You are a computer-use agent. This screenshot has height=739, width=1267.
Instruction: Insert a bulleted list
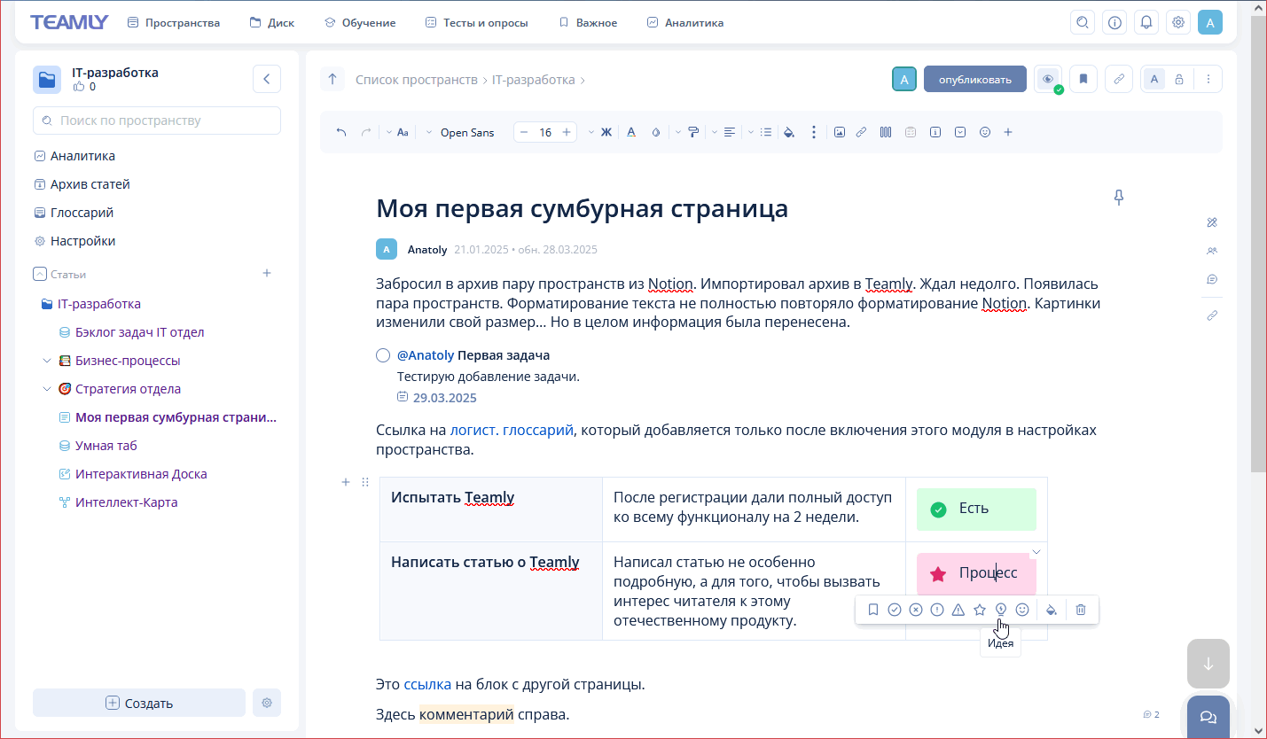tap(766, 133)
